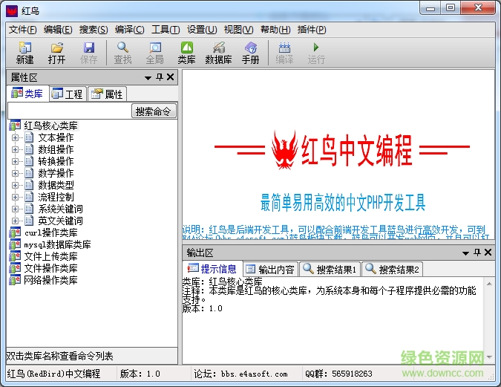Open the 文件(F) menu

point(23,30)
